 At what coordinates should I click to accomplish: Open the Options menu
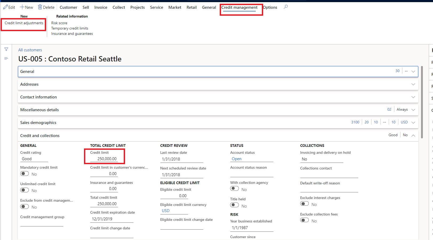270,7
